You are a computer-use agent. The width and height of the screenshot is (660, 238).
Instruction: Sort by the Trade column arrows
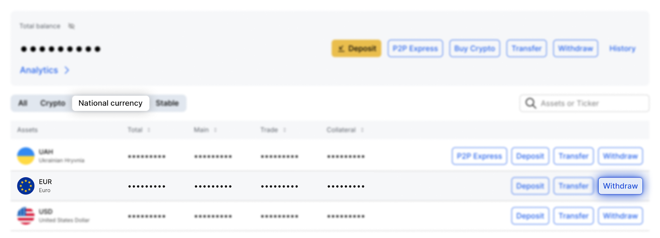click(285, 130)
